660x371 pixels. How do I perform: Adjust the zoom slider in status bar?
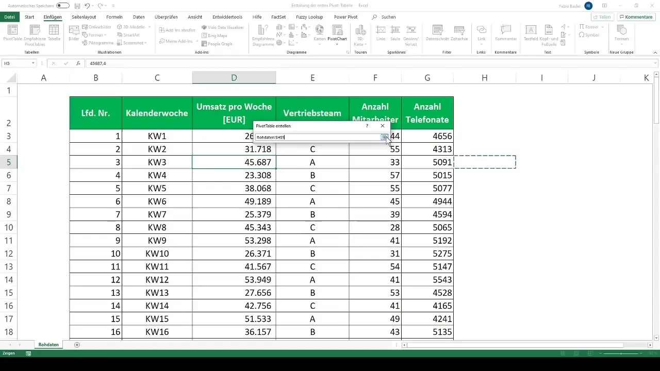pos(621,353)
